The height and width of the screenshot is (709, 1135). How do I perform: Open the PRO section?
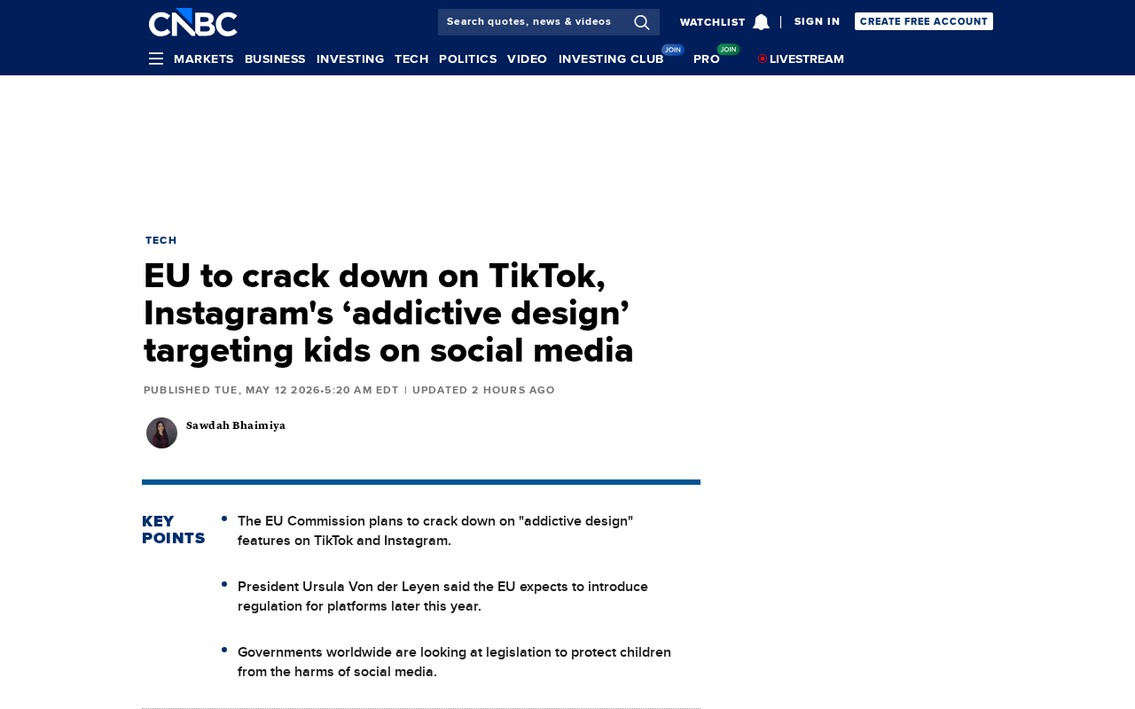(x=707, y=58)
